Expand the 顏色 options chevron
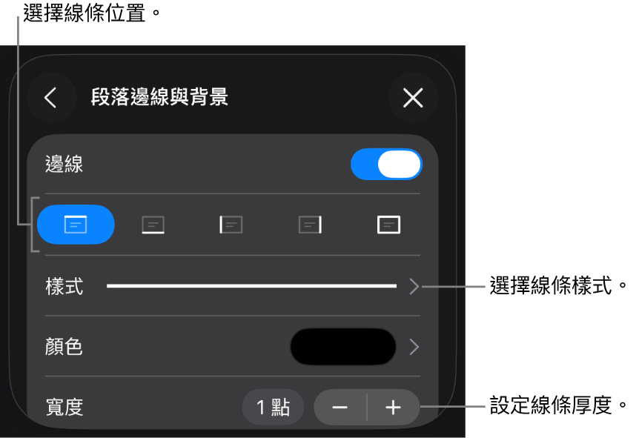The image size is (639, 438). coord(414,347)
